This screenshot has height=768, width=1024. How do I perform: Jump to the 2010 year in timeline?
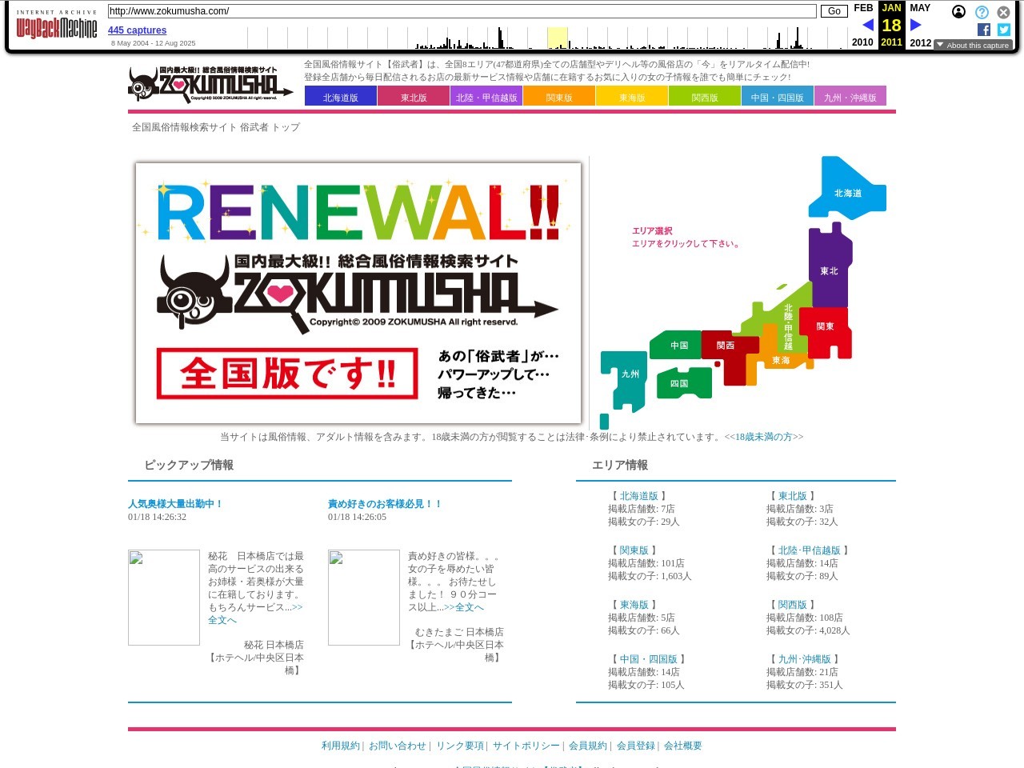(862, 42)
